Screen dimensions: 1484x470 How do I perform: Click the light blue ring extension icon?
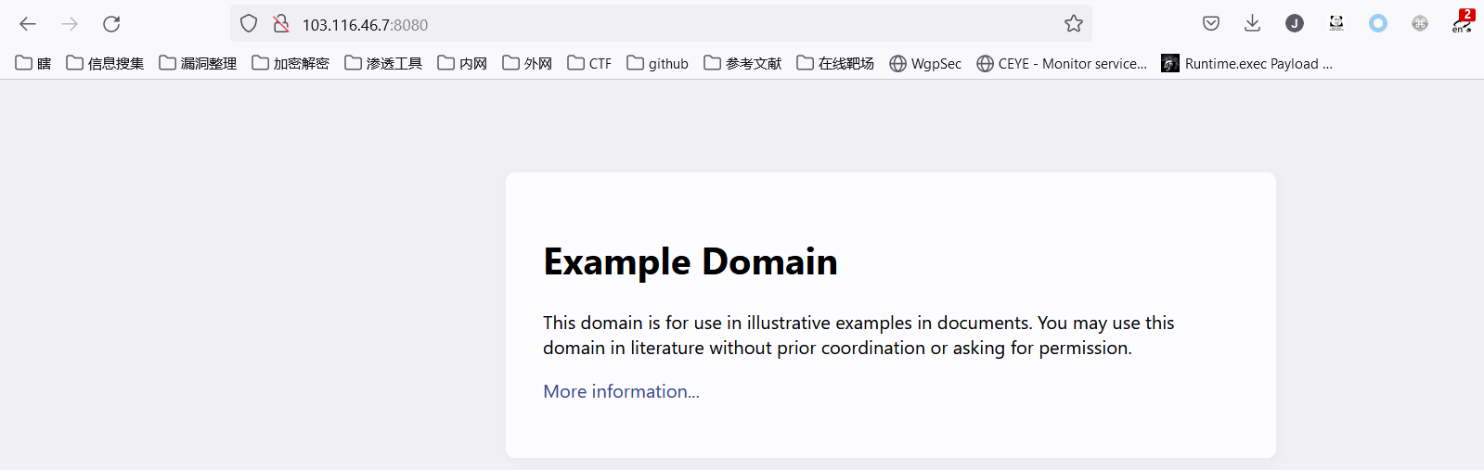pos(1378,24)
